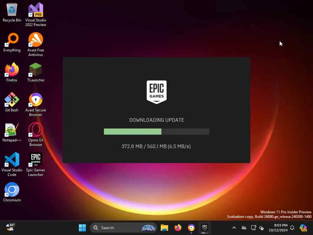This screenshot has height=235, width=313.
Task: Select the Firefox desktop shortcut
Action: click(x=12, y=72)
